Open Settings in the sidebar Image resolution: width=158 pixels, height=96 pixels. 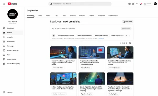(x=12, y=92)
